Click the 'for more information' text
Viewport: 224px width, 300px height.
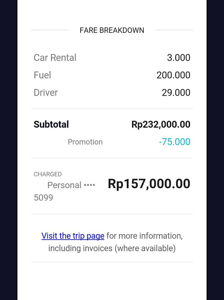coord(144,236)
